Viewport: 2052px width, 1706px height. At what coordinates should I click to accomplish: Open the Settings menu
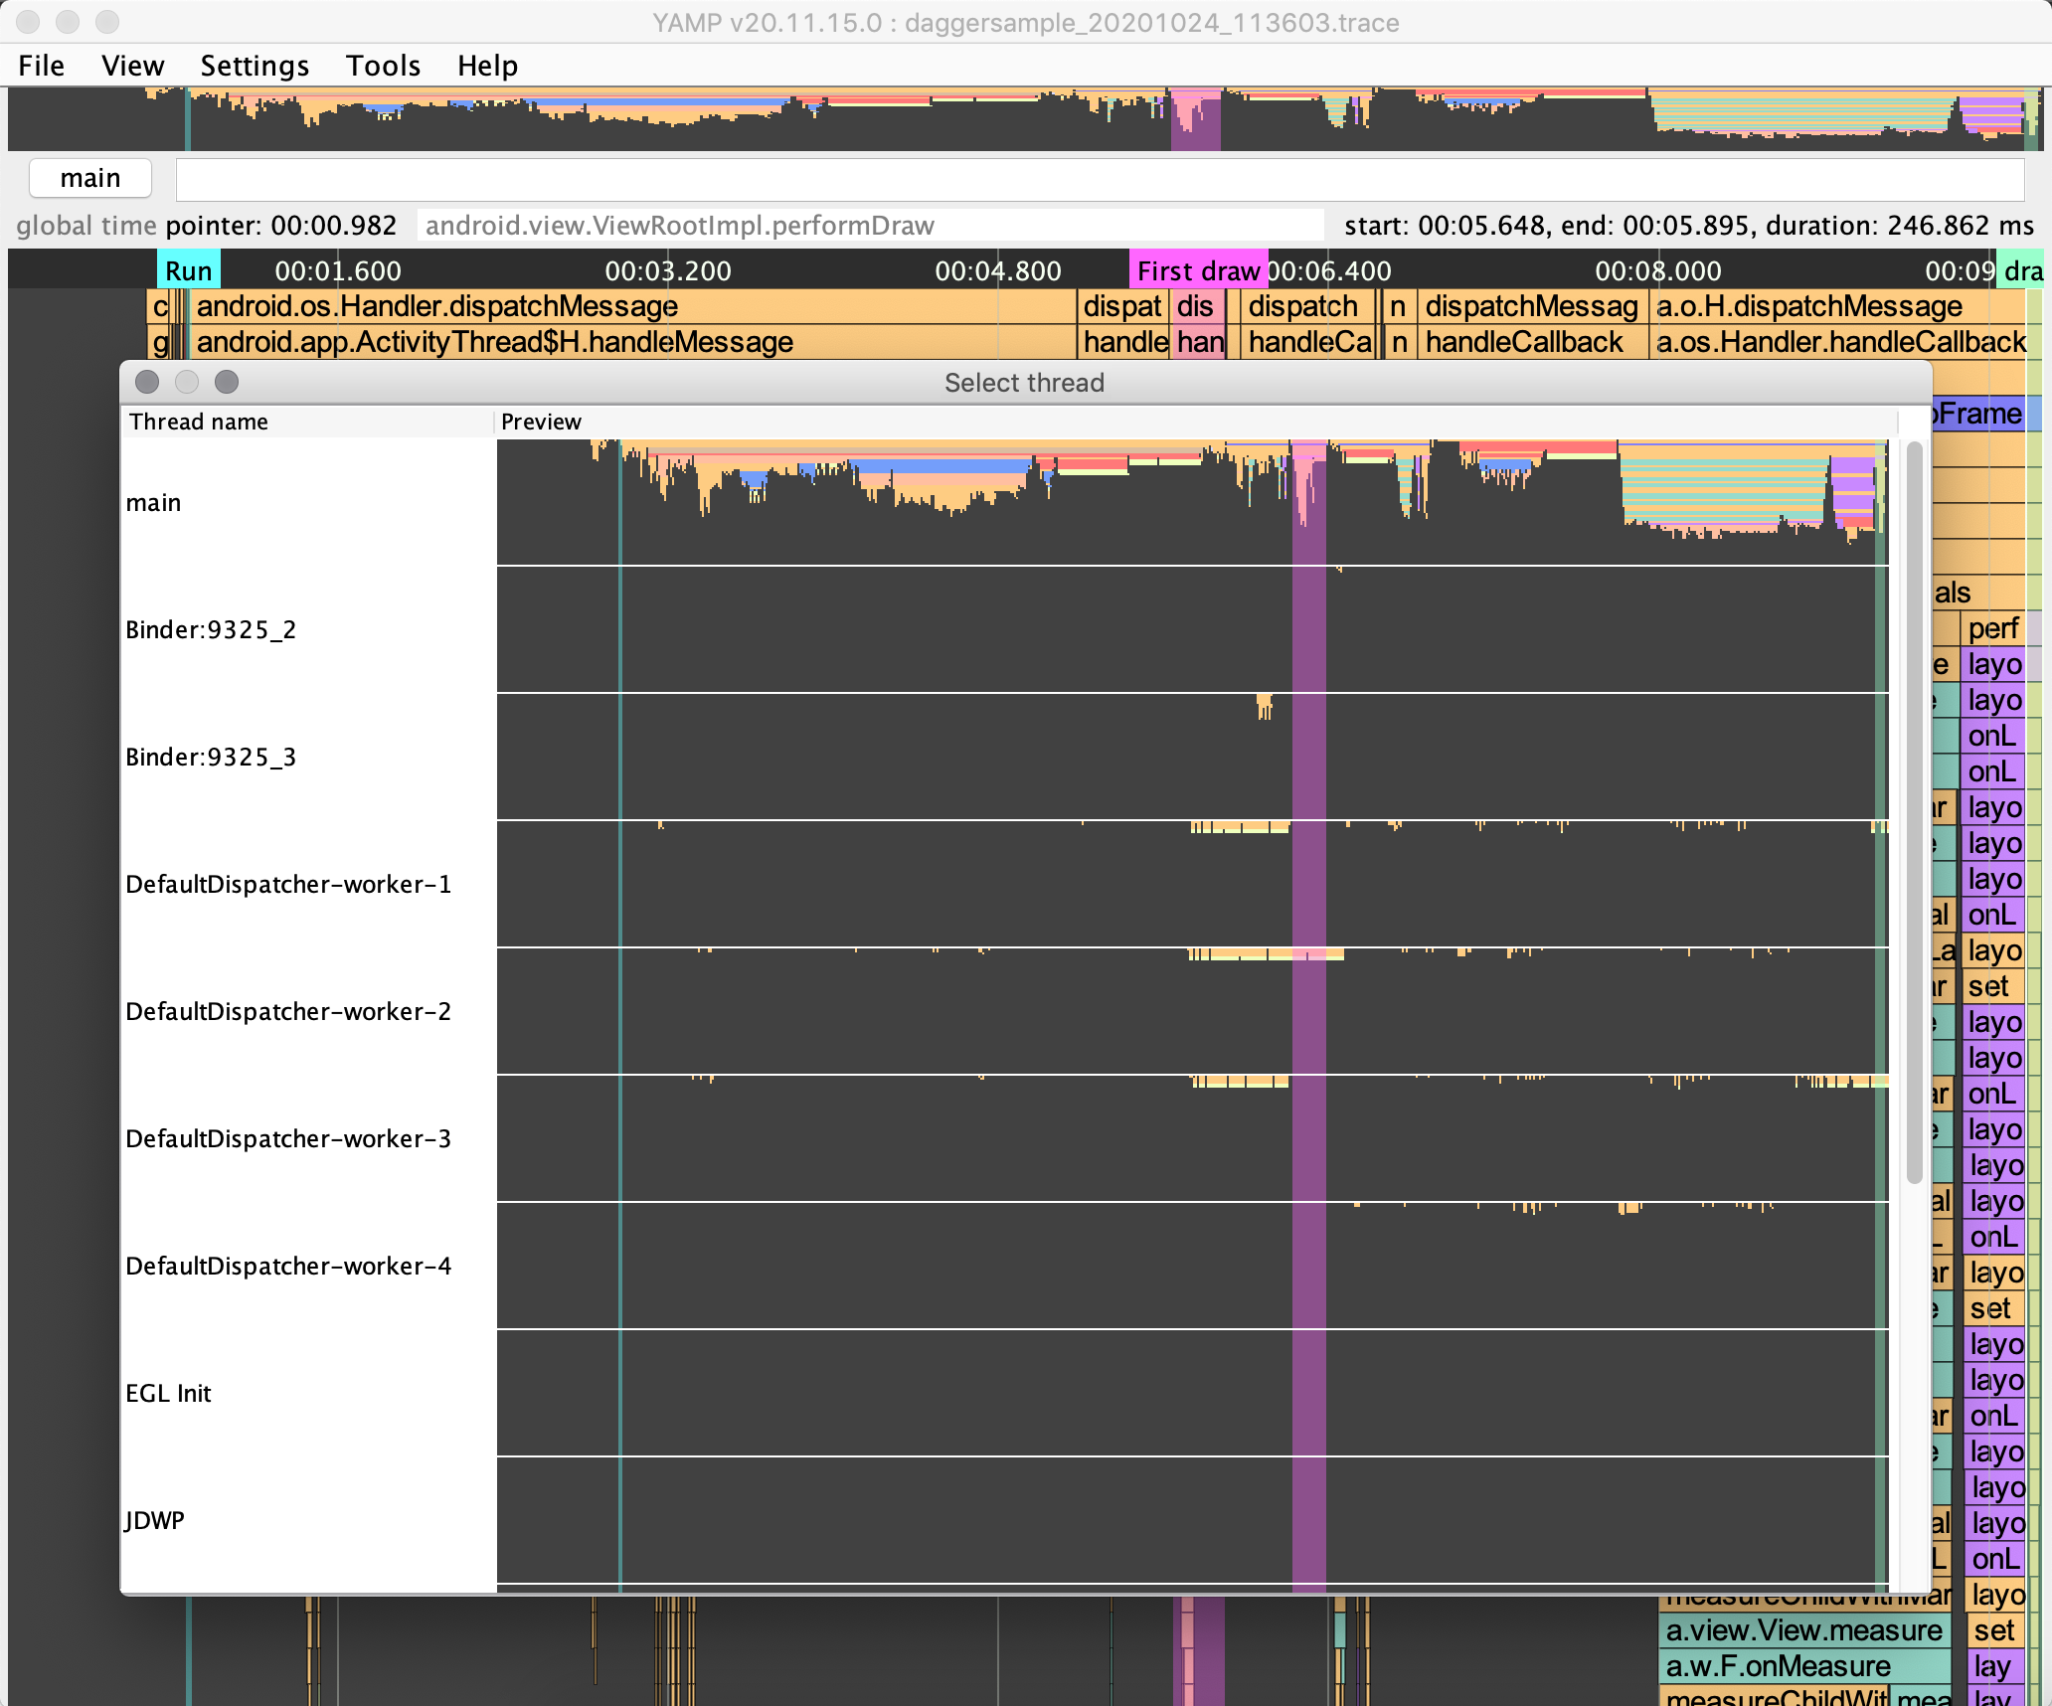[x=255, y=66]
